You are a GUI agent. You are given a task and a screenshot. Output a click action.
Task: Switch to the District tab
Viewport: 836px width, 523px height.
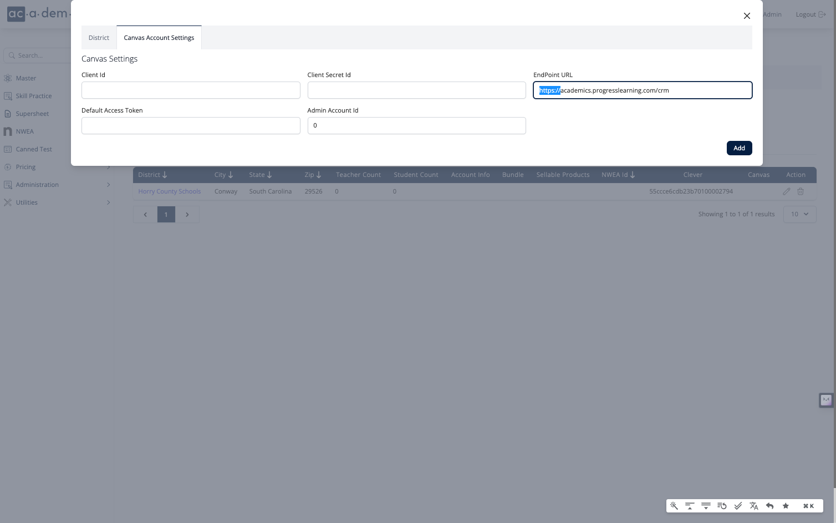click(99, 38)
